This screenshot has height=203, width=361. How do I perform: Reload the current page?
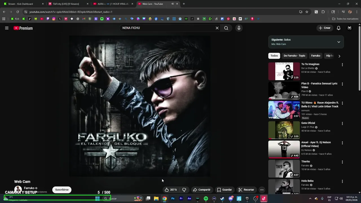coord(17,12)
